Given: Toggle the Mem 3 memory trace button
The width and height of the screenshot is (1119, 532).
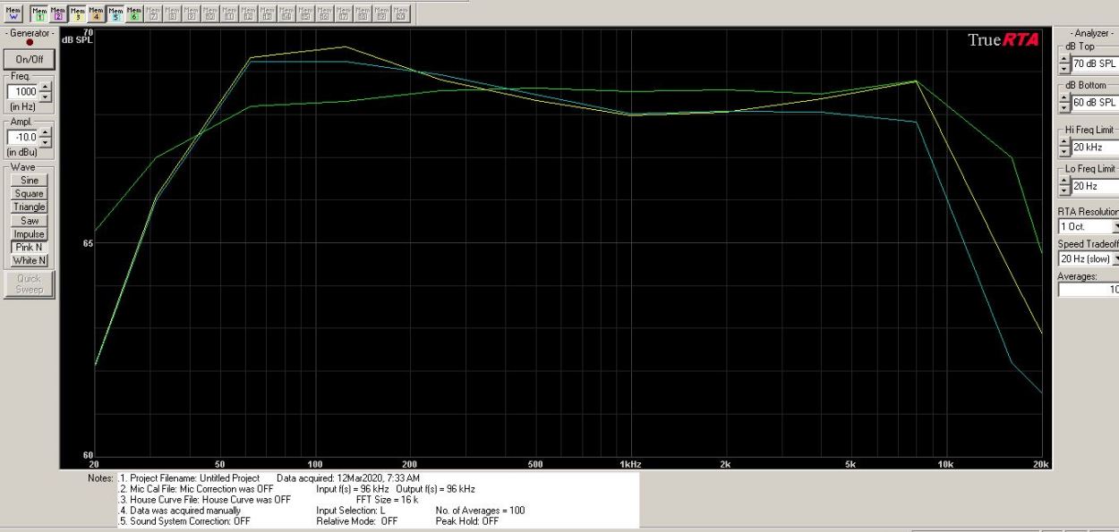Looking at the screenshot, I should tap(78, 13).
